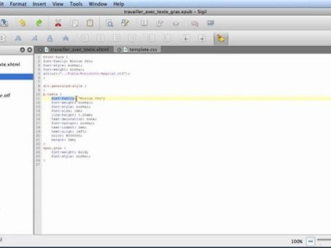The image size is (331, 248).
Task: Click the red scissors Cut icon
Action: (58, 23)
